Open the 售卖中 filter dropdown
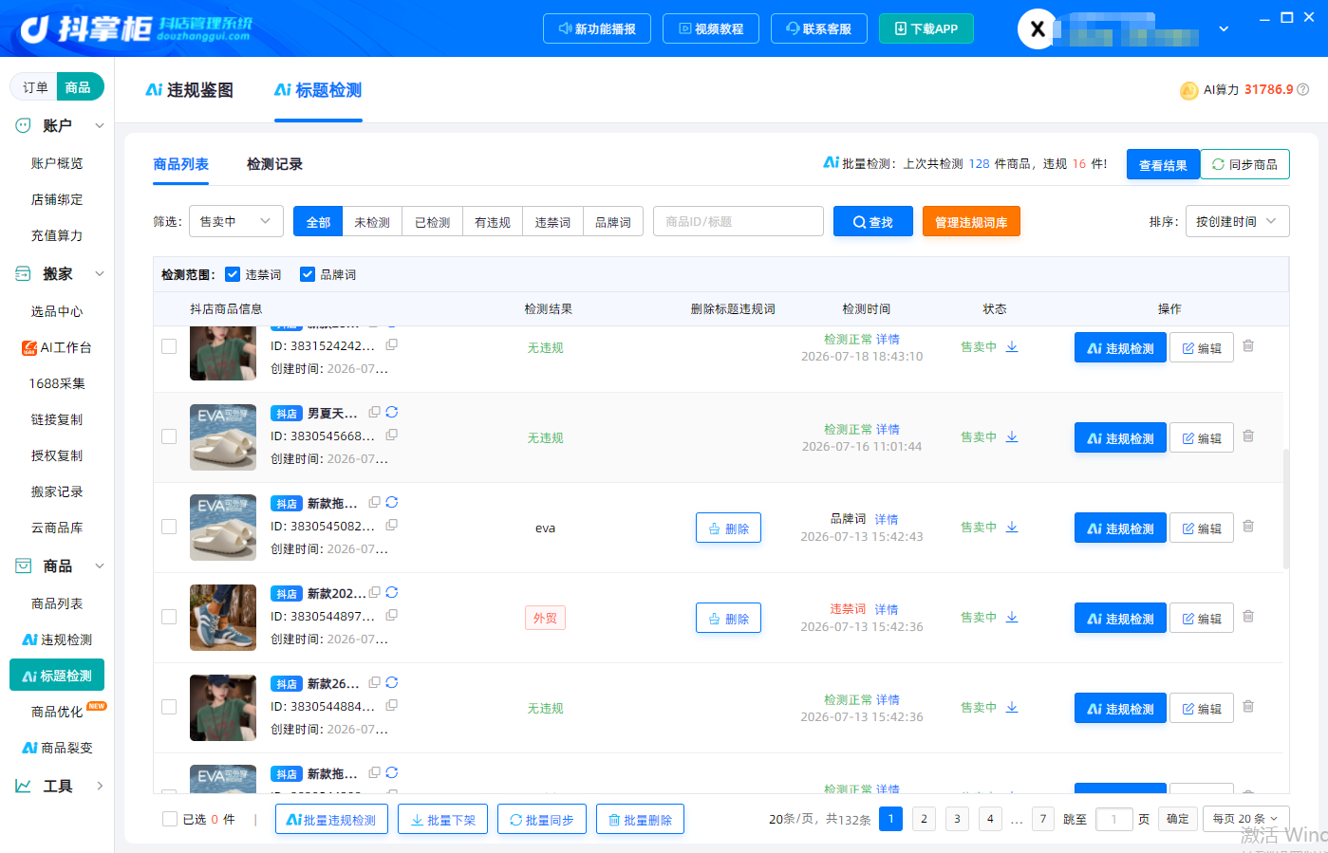 [236, 221]
